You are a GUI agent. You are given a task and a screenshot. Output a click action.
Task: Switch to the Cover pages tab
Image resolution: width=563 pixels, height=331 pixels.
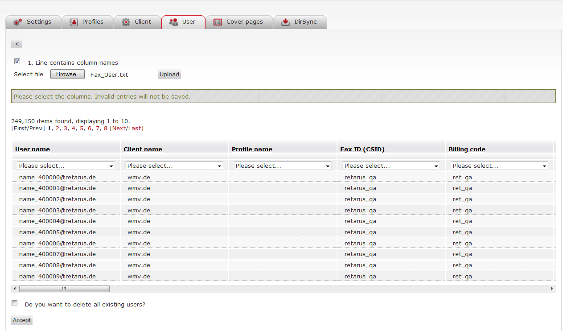244,22
